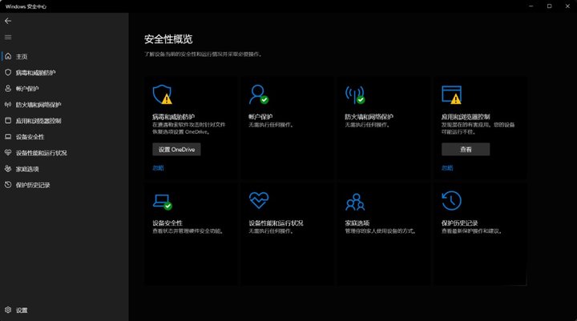577x321 pixels.
Task: Collapse the hamburger navigation menu
Action: (x=8, y=37)
